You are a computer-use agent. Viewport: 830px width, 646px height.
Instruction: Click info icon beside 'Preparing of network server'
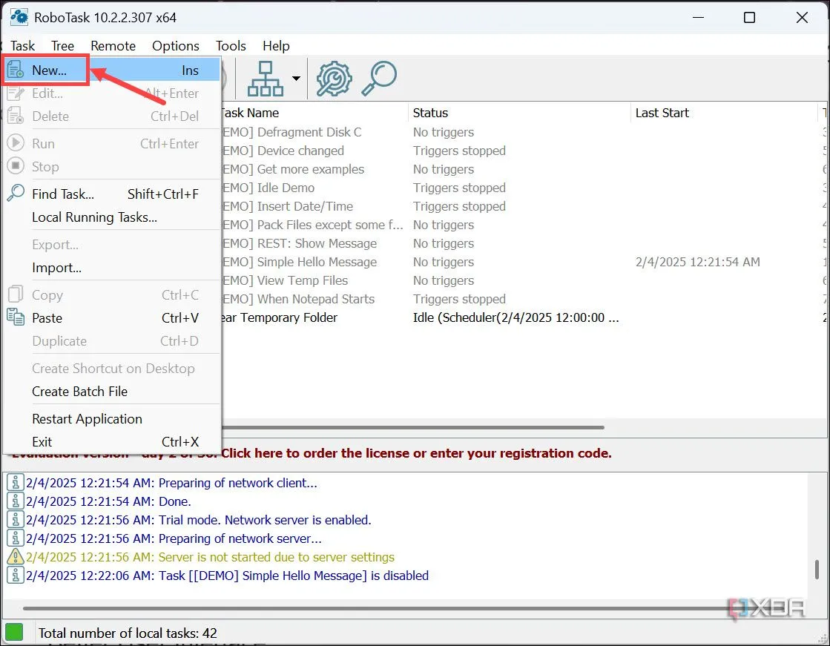[16, 538]
